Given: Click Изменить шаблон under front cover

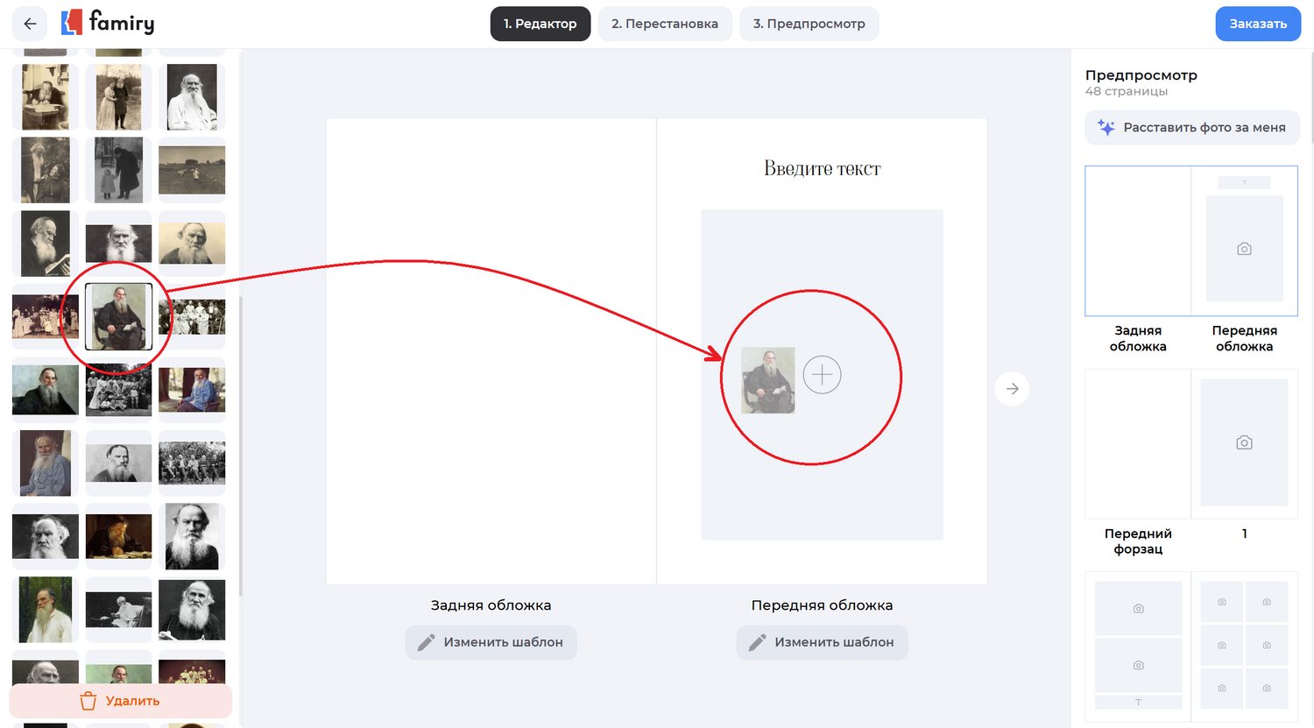Looking at the screenshot, I should (822, 643).
